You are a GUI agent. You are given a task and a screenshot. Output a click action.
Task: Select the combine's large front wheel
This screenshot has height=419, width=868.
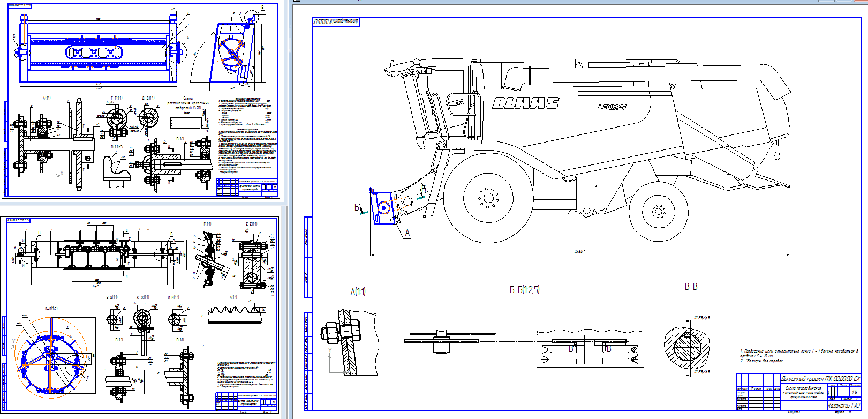coord(488,198)
